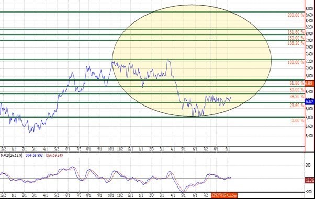The height and width of the screenshot is (199, 315).
Task: Select the 161.80 % Fibonacci level label
Action: (x=296, y=32)
